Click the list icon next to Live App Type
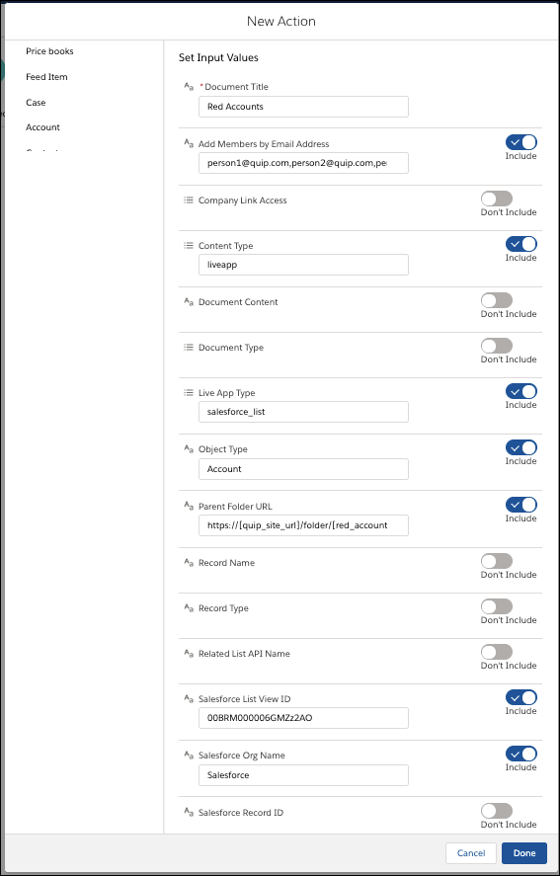 point(189,393)
